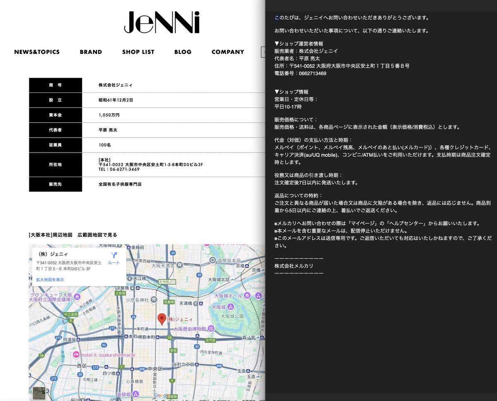
Task: Click the 設立 table header cell
Action: coord(55,100)
